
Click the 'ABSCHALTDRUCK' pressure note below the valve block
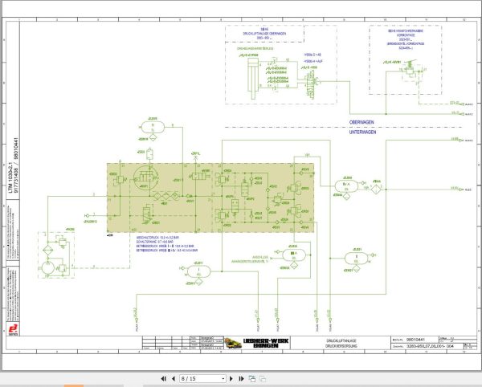click(x=157, y=238)
